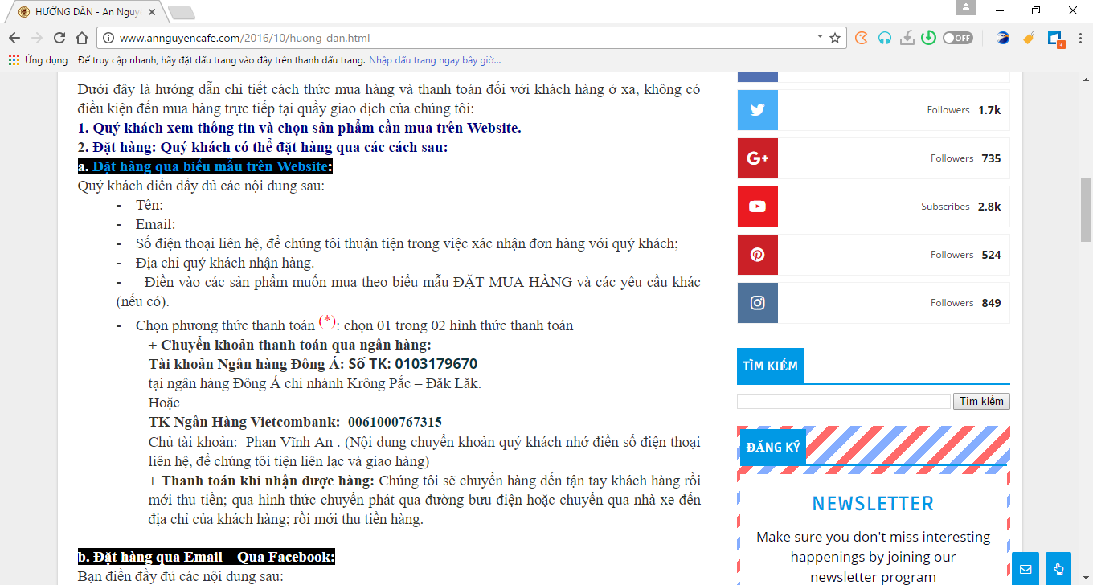
Task: Open the blue headphones extension
Action: [x=885, y=38]
